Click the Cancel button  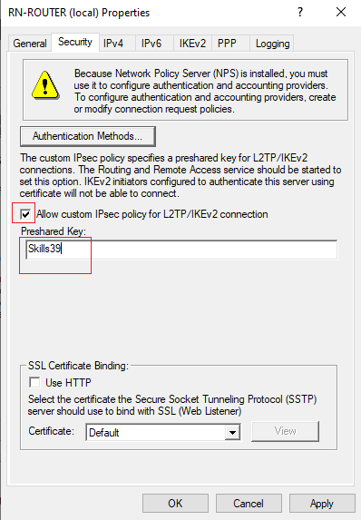(x=249, y=503)
